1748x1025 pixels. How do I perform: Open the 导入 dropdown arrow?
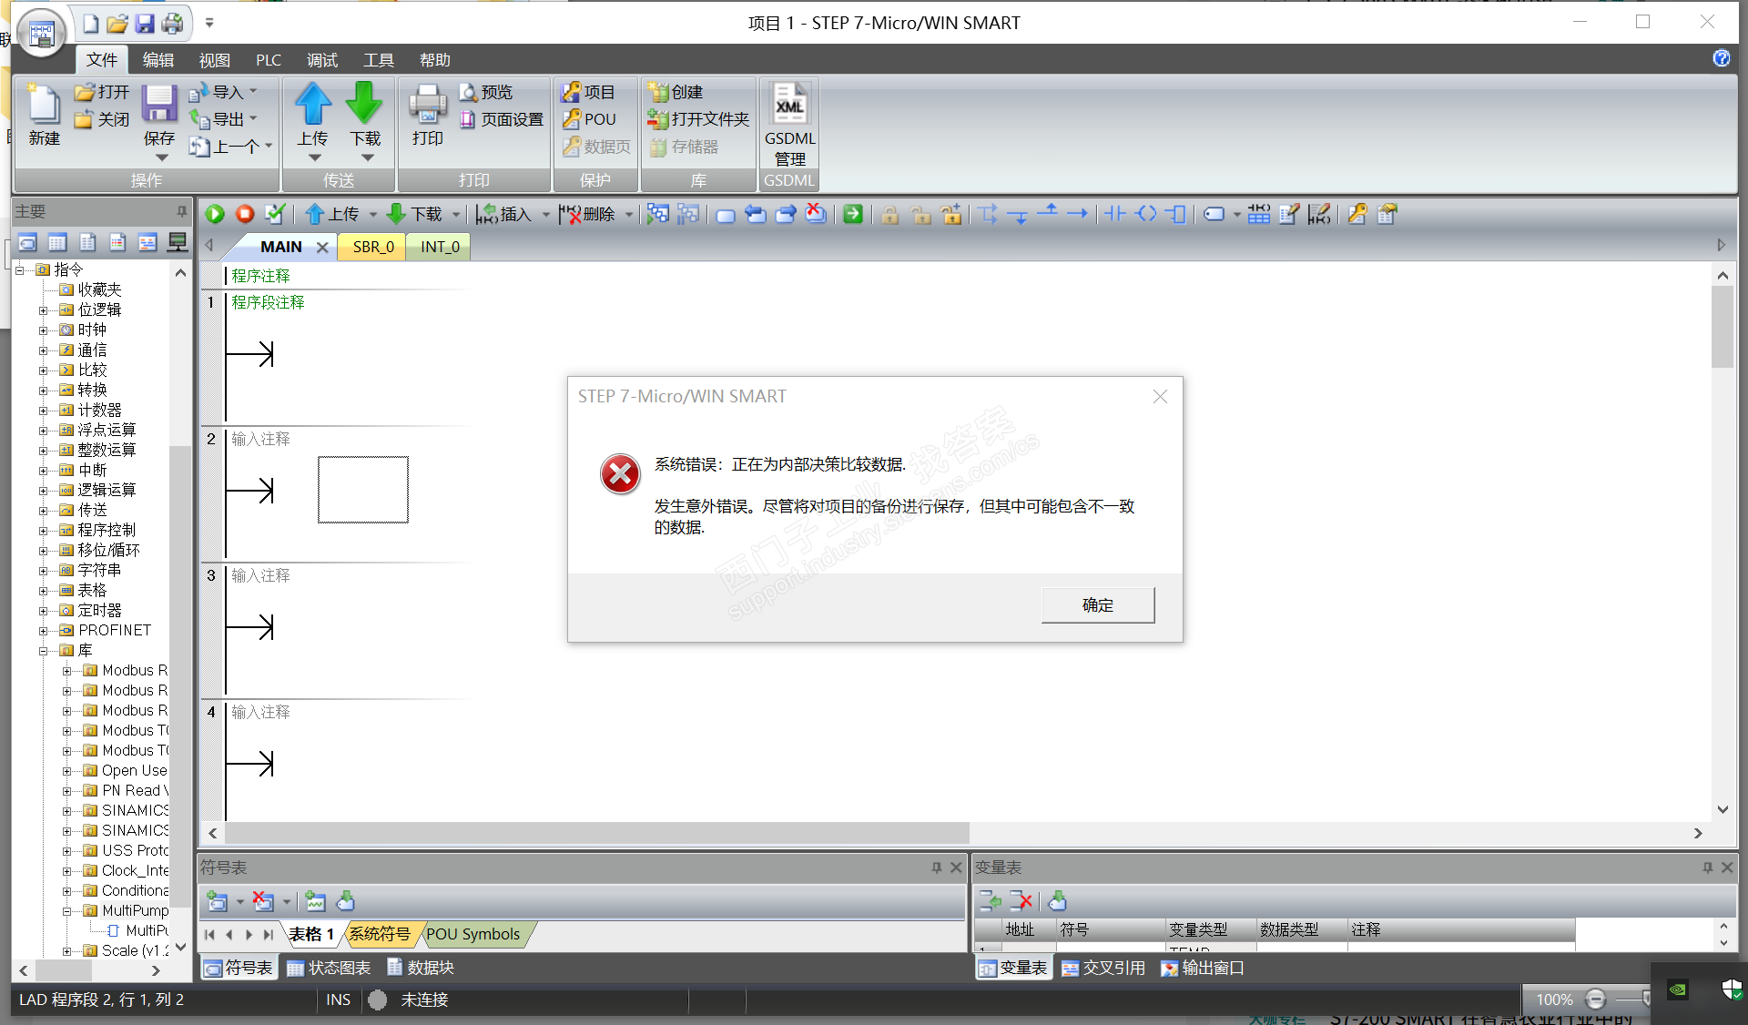pyautogui.click(x=253, y=92)
